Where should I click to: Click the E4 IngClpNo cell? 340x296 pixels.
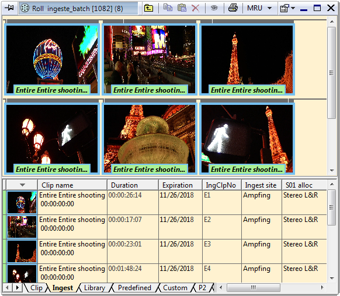[x=222, y=273]
